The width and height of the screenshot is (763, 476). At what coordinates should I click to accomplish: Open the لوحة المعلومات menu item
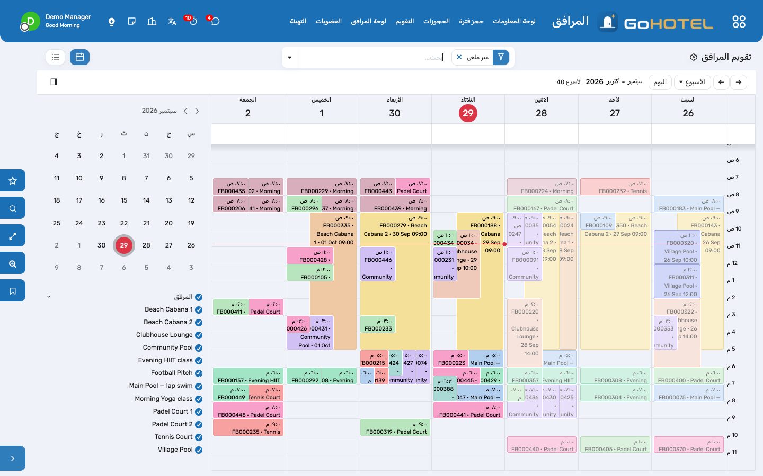click(x=514, y=21)
